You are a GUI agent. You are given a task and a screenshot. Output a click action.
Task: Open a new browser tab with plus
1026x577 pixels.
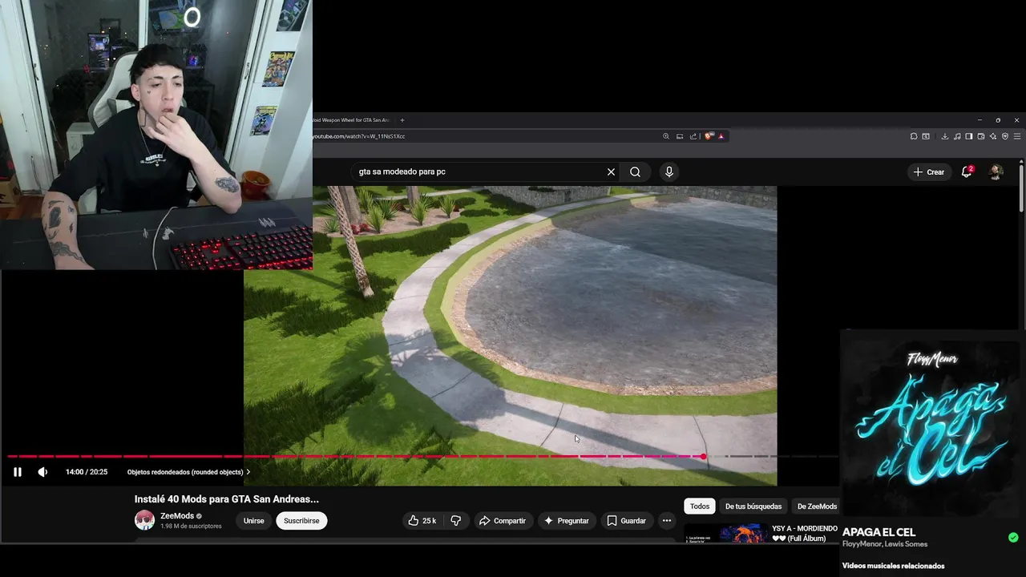click(402, 120)
